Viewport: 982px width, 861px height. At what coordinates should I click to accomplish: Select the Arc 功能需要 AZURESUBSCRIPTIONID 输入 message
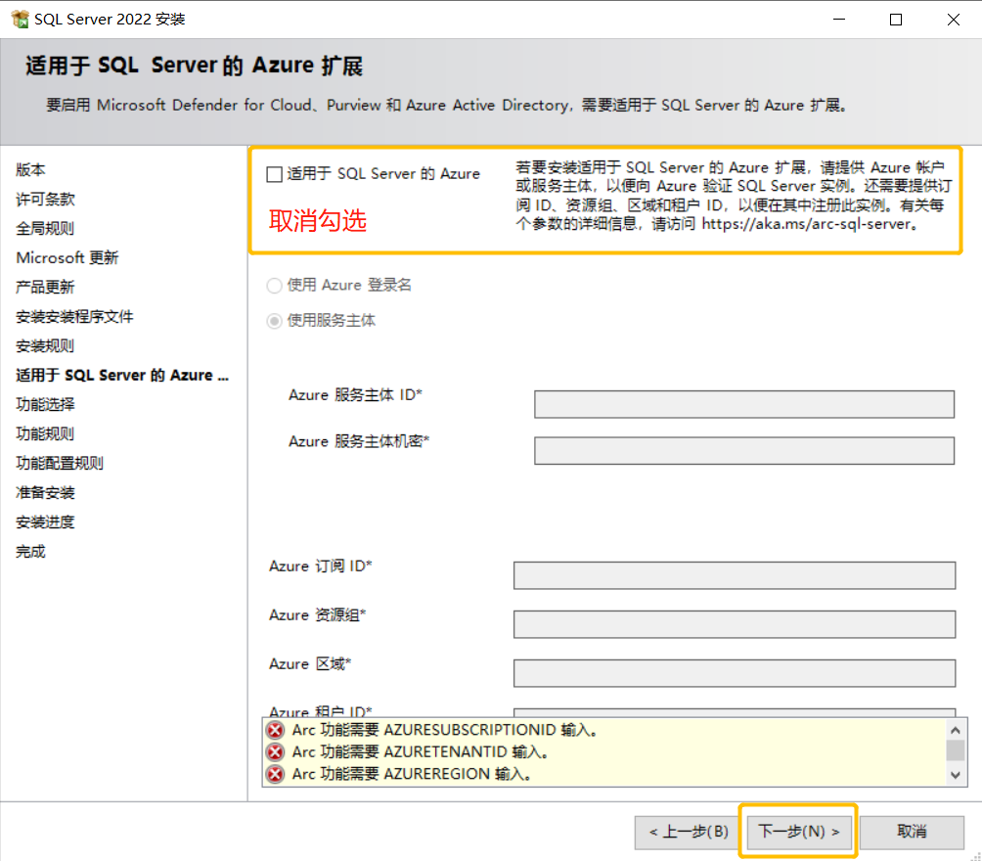[444, 730]
